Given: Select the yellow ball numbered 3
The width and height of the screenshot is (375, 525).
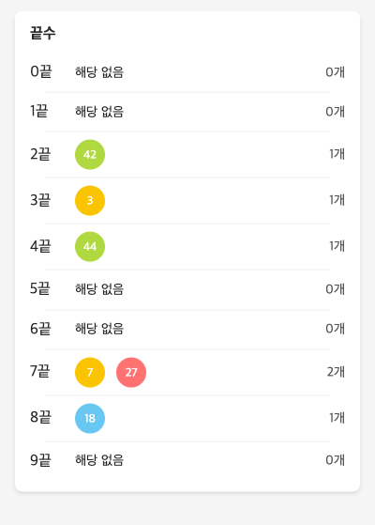Looking at the screenshot, I should point(90,200).
